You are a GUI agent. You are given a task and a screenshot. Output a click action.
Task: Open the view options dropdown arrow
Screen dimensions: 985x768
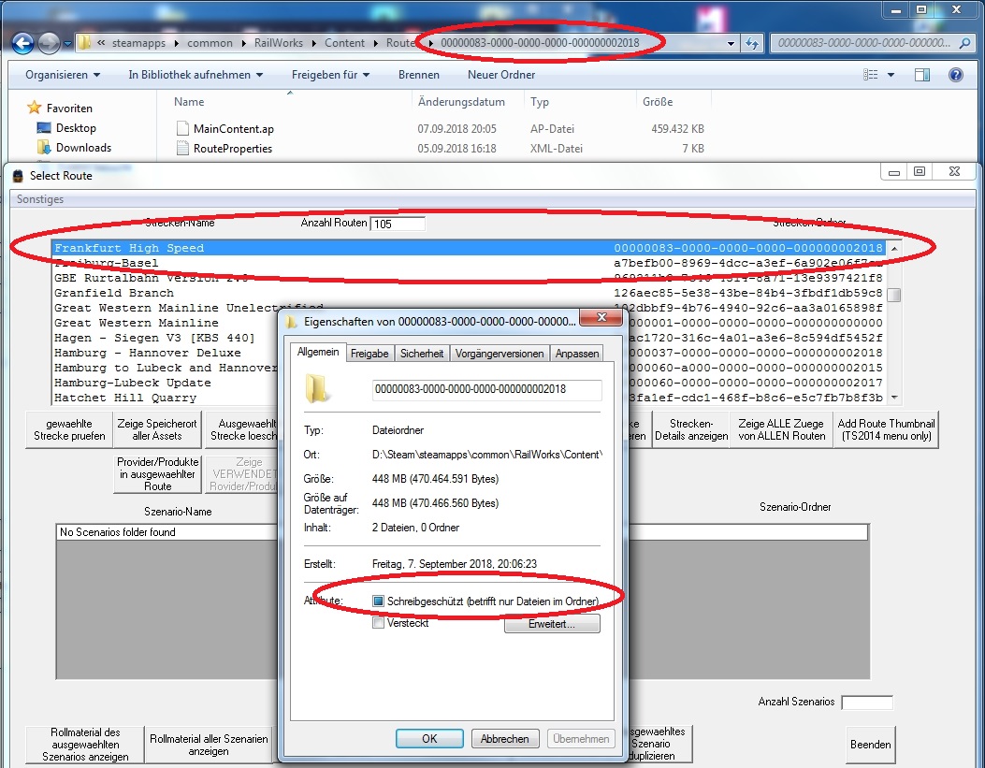click(x=891, y=75)
